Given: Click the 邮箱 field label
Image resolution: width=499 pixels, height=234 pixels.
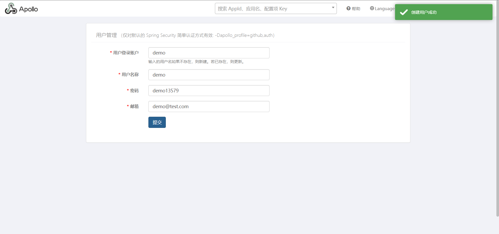Looking at the screenshot, I should point(134,106).
